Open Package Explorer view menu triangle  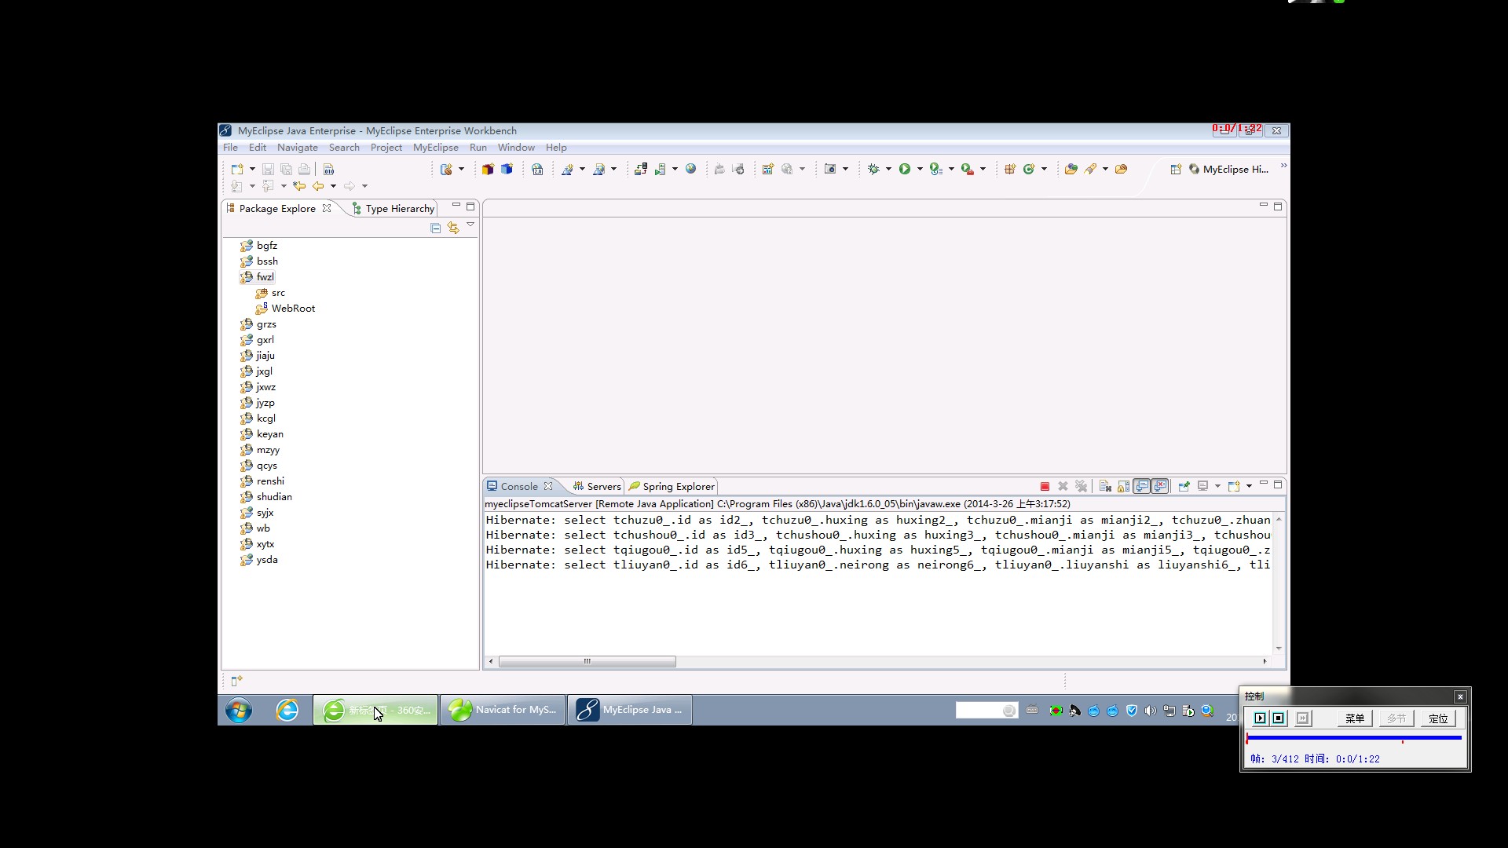point(470,225)
